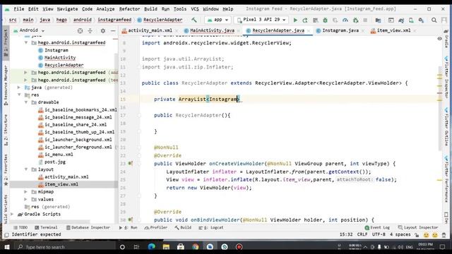
Task: Collapse the drawable folder
Action: click(26, 102)
